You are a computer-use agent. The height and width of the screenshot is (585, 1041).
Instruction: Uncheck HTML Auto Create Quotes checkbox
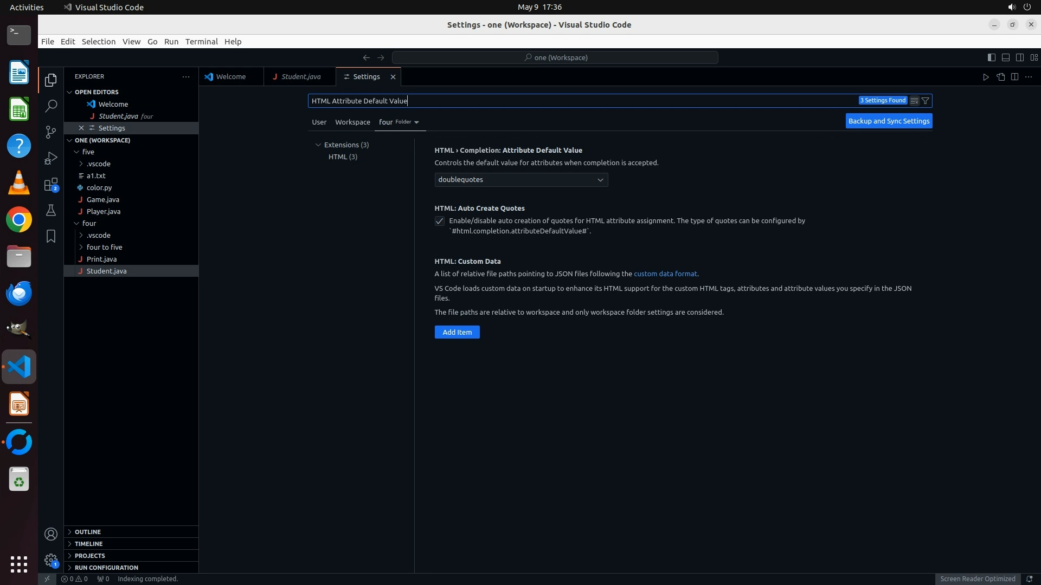pyautogui.click(x=440, y=221)
